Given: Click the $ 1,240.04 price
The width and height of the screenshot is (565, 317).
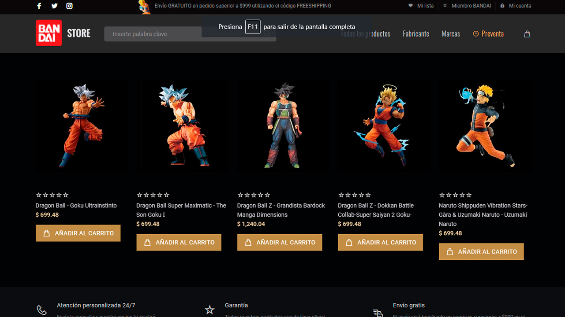Looking at the screenshot, I should [251, 224].
